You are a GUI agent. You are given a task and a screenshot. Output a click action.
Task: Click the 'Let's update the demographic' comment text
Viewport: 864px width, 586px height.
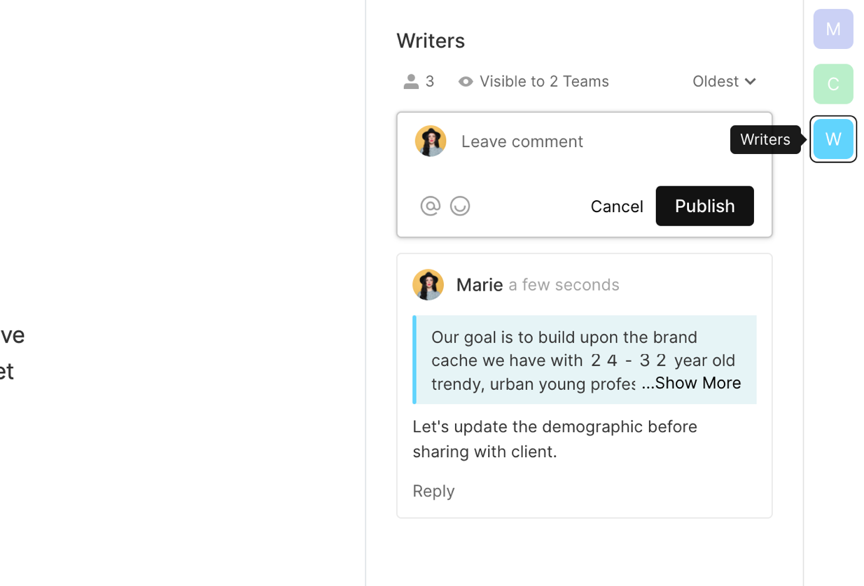coord(555,439)
